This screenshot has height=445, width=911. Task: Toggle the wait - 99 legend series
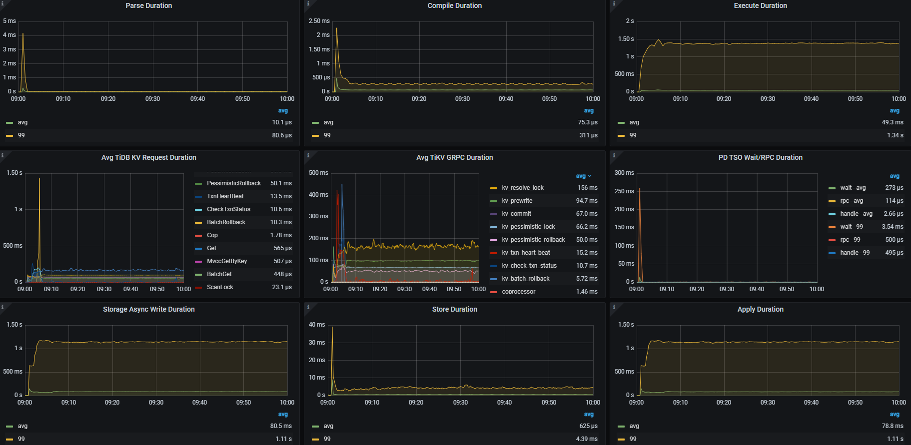[851, 227]
